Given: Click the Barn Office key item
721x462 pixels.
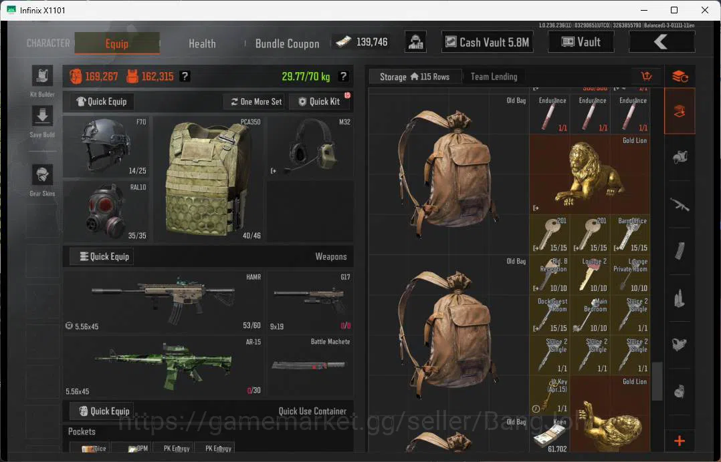Looking at the screenshot, I should click(630, 234).
